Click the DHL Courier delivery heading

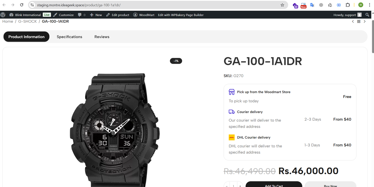pos(254,137)
